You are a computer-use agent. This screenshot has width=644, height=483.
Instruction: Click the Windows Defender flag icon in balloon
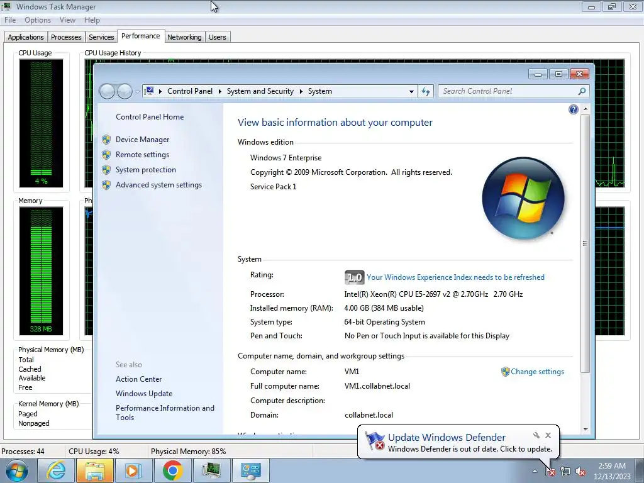[x=375, y=441]
